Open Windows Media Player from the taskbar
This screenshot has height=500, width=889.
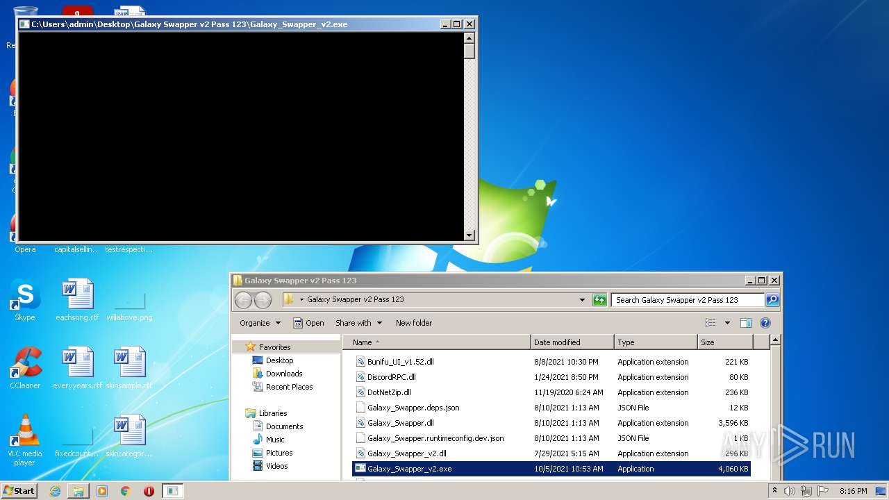click(x=102, y=491)
